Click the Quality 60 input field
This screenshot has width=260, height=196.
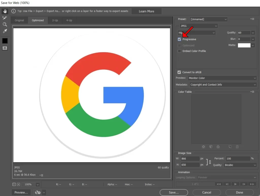pyautogui.click(x=244, y=33)
